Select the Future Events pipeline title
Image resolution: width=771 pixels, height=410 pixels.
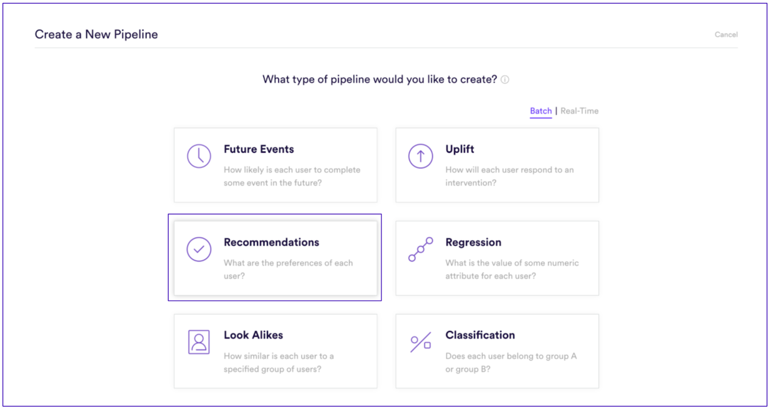[x=259, y=149]
